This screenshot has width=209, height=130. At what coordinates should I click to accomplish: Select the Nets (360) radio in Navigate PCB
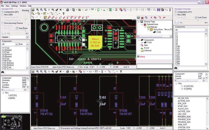click(2, 15)
